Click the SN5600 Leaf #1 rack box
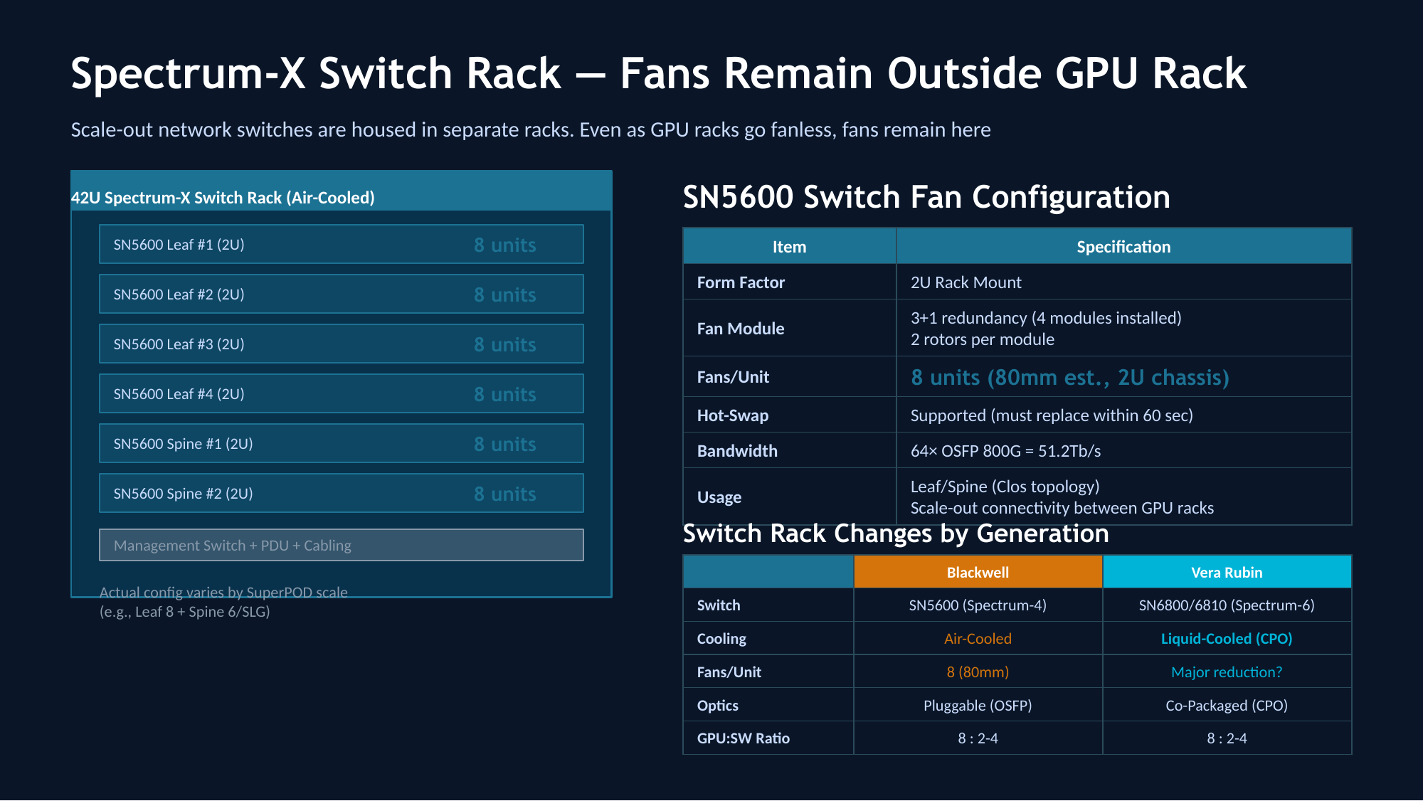This screenshot has width=1423, height=801. click(341, 245)
